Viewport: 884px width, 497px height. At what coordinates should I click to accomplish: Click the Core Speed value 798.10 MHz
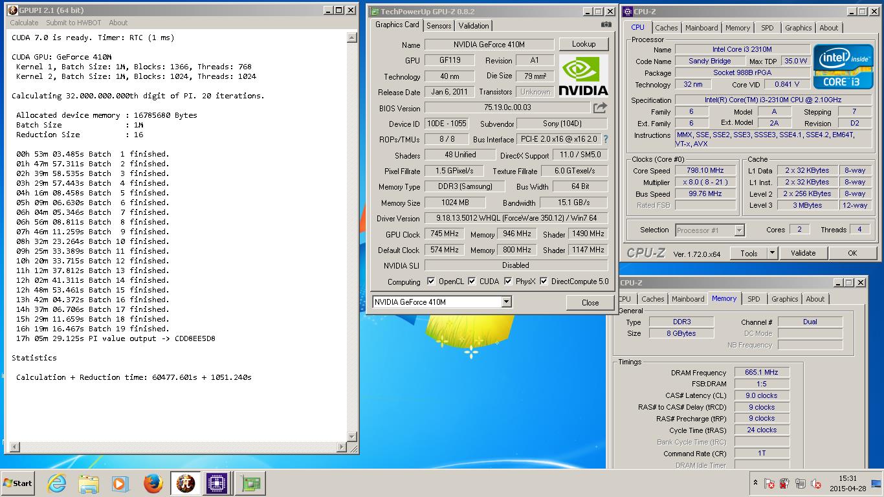coord(706,171)
